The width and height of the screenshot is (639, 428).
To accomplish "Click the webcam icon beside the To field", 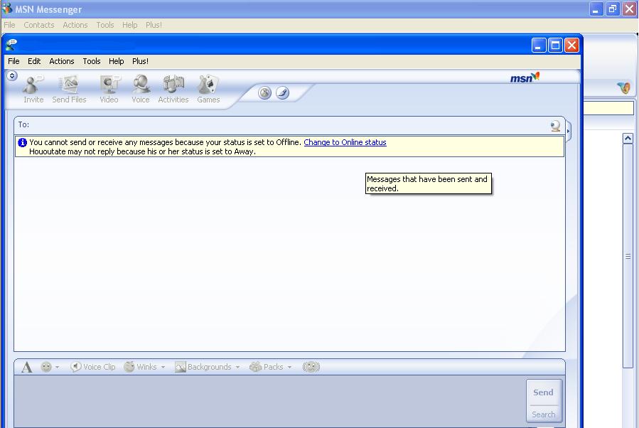I will pyautogui.click(x=555, y=126).
